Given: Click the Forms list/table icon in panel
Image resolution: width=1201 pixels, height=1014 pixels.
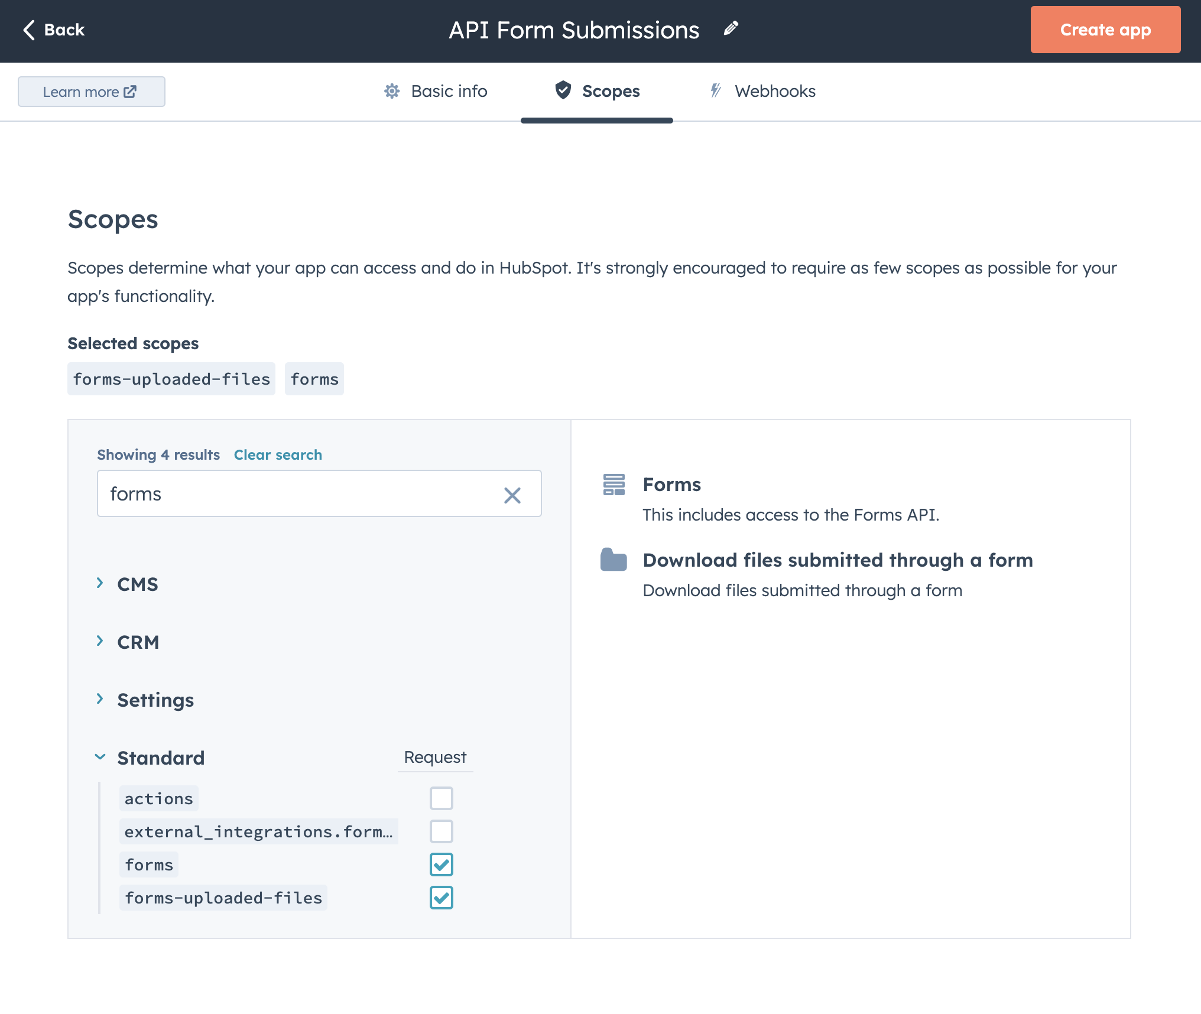Looking at the screenshot, I should (x=614, y=485).
